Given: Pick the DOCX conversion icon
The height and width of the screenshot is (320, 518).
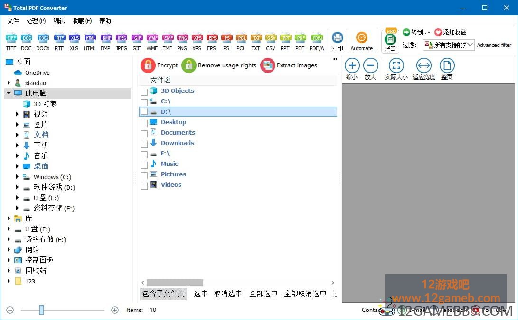Looking at the screenshot, I should pos(43,42).
